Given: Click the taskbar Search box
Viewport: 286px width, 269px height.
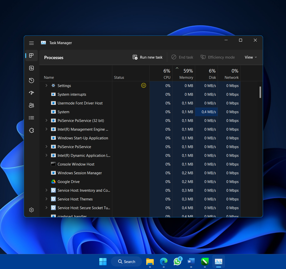Looking at the screenshot, I should coord(126,262).
